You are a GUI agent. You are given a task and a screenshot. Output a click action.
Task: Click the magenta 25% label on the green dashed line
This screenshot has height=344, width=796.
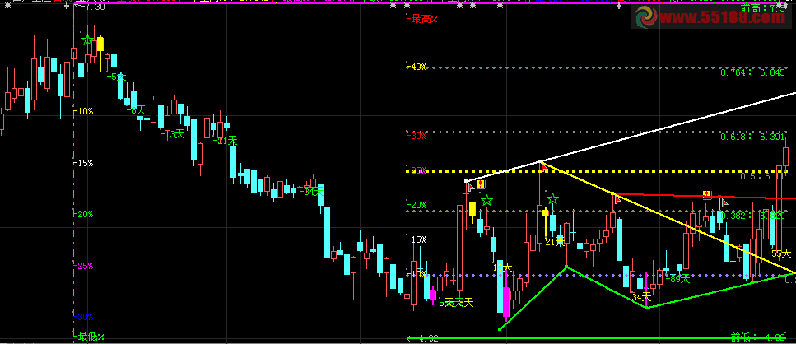[x=85, y=265]
